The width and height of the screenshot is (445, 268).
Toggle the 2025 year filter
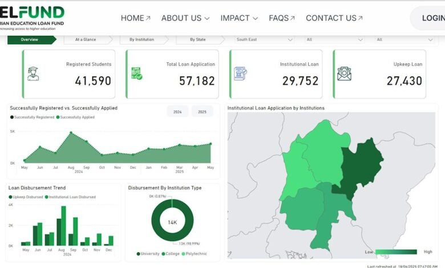pos(202,112)
